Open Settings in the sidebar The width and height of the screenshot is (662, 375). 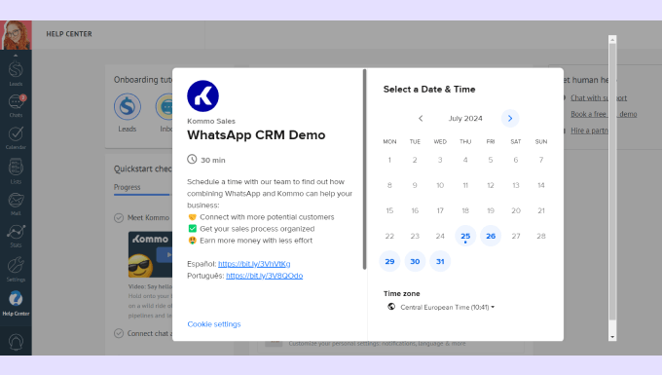[16, 269]
